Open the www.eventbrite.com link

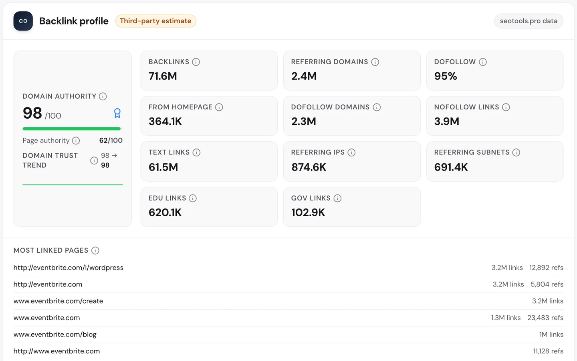coord(46,318)
